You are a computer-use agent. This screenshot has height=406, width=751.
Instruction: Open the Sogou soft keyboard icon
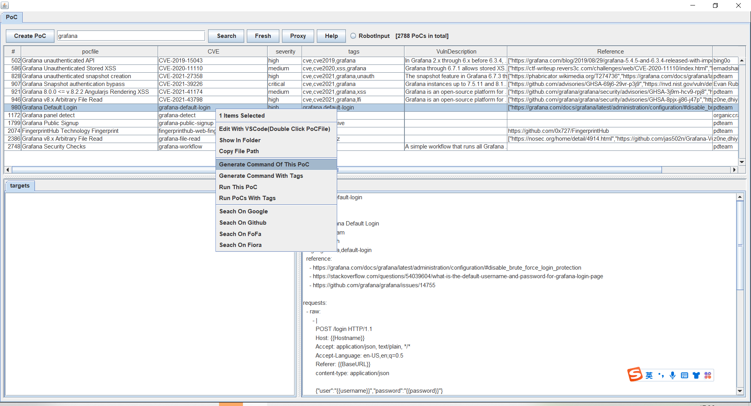[685, 375]
